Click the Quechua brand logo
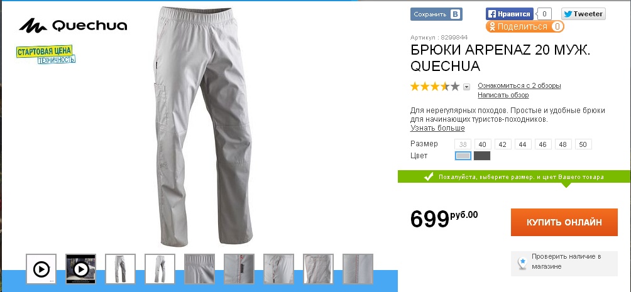 coord(73,26)
